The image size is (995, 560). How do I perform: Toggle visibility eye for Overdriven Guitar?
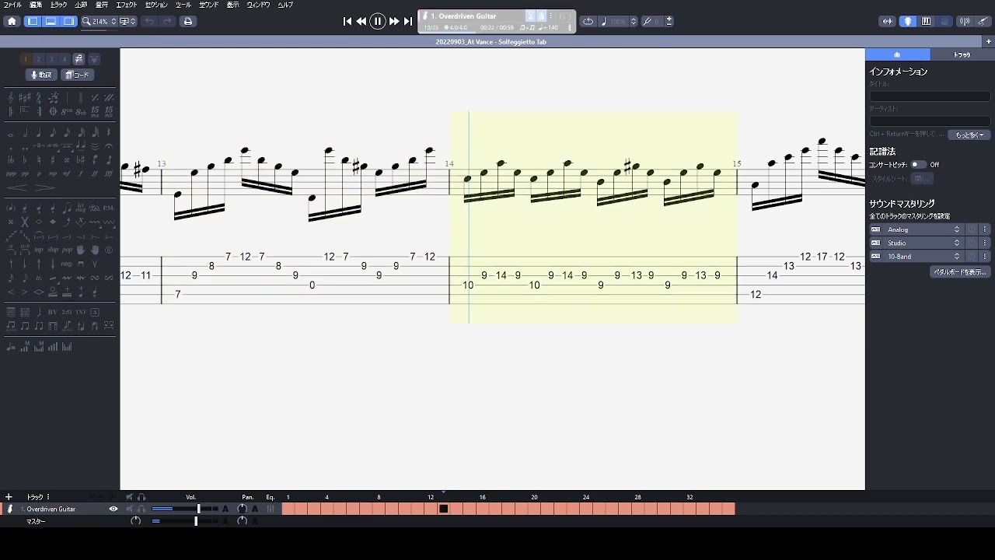click(113, 509)
